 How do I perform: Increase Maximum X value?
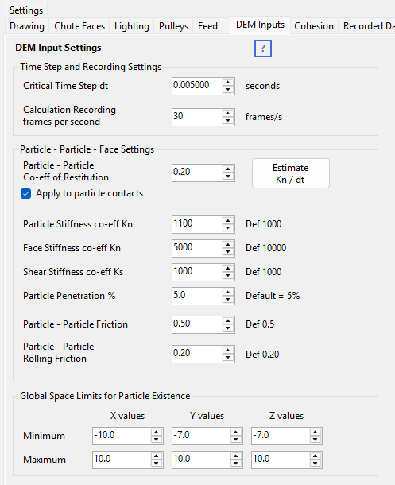pyautogui.click(x=157, y=456)
